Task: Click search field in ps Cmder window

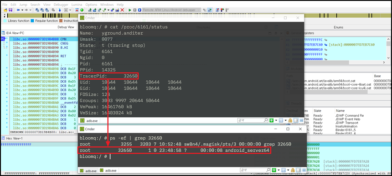Action: (255, 170)
